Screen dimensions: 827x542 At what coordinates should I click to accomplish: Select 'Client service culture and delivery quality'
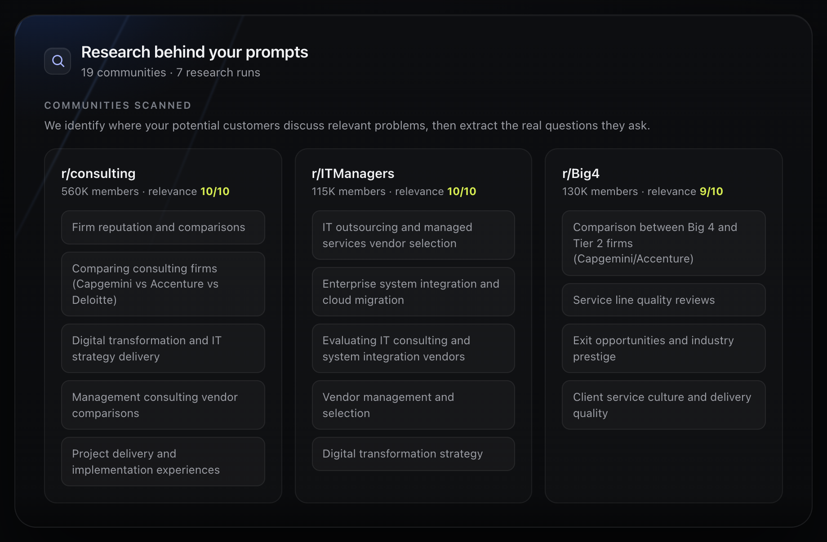coord(664,405)
